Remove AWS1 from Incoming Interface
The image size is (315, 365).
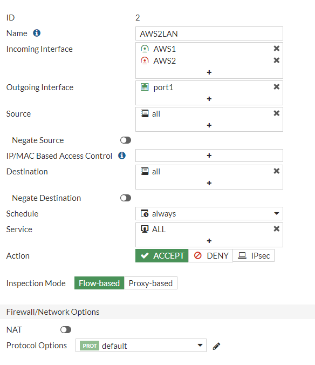click(x=276, y=49)
